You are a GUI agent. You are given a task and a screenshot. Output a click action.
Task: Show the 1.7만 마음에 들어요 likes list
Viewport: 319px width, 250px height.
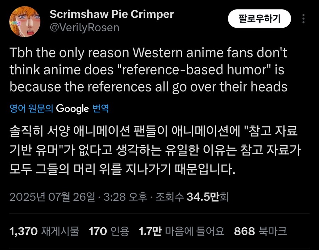pyautogui.click(x=181, y=231)
